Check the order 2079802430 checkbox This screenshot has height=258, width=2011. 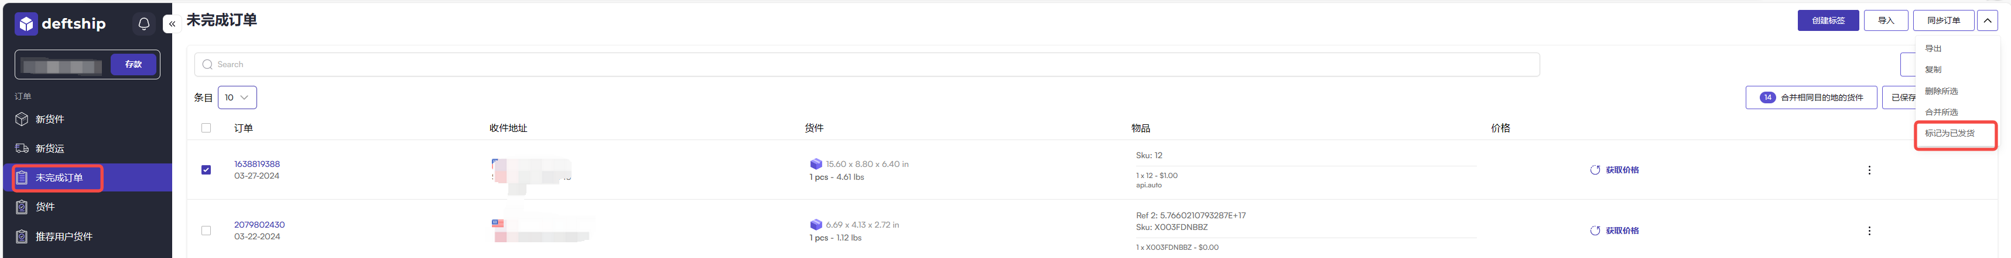(206, 231)
